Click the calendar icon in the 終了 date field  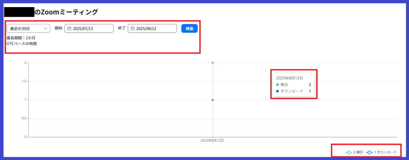133,29
